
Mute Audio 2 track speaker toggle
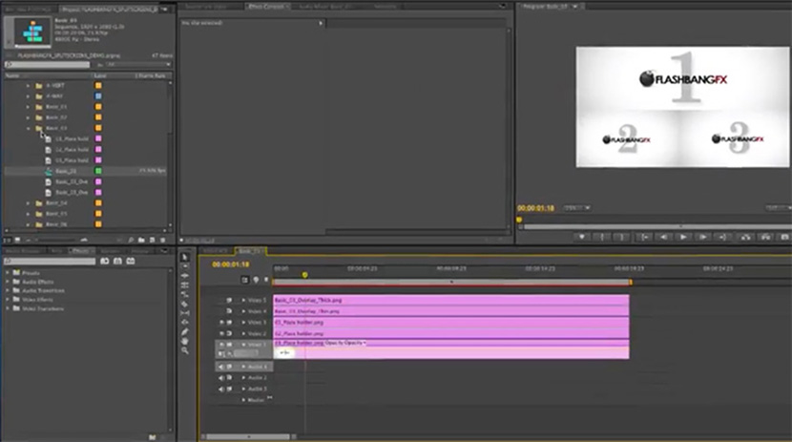coord(221,378)
